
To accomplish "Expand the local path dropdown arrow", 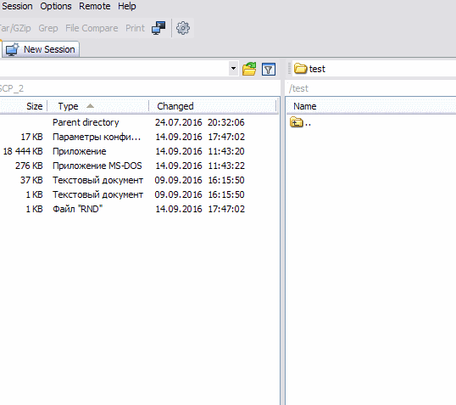I will [x=233, y=69].
